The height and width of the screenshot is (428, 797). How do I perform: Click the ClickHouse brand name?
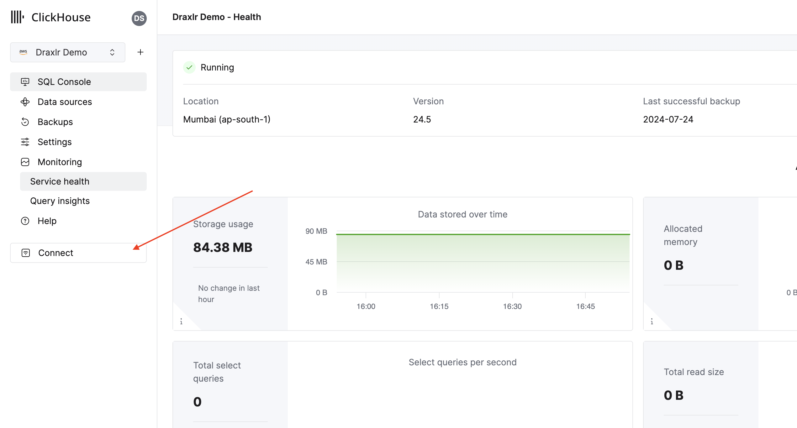(61, 17)
